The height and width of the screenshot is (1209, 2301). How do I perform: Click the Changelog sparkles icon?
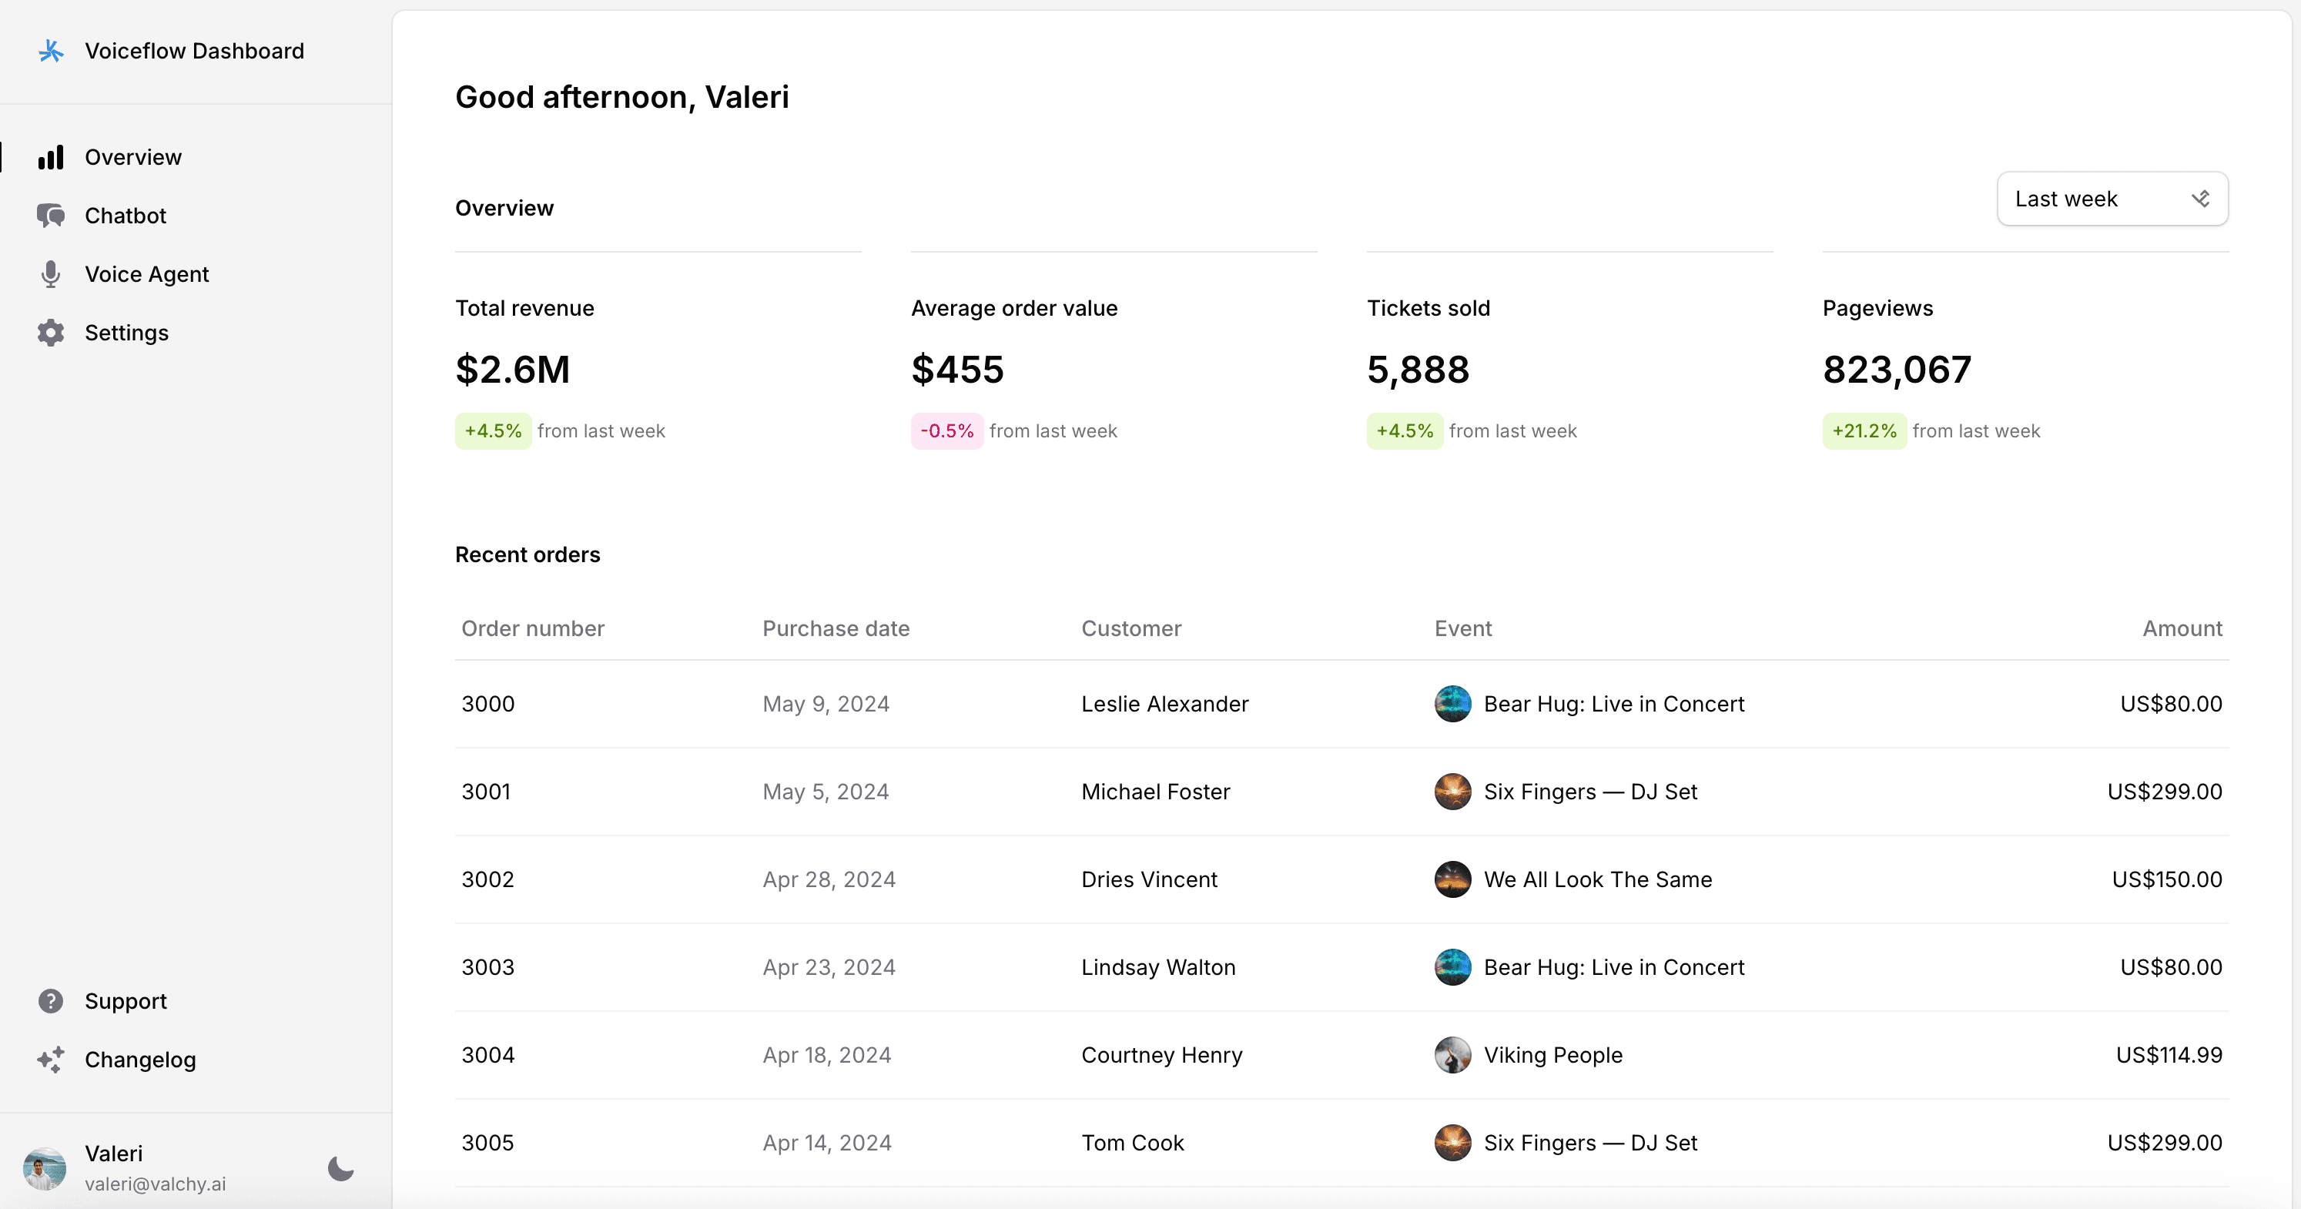[51, 1060]
